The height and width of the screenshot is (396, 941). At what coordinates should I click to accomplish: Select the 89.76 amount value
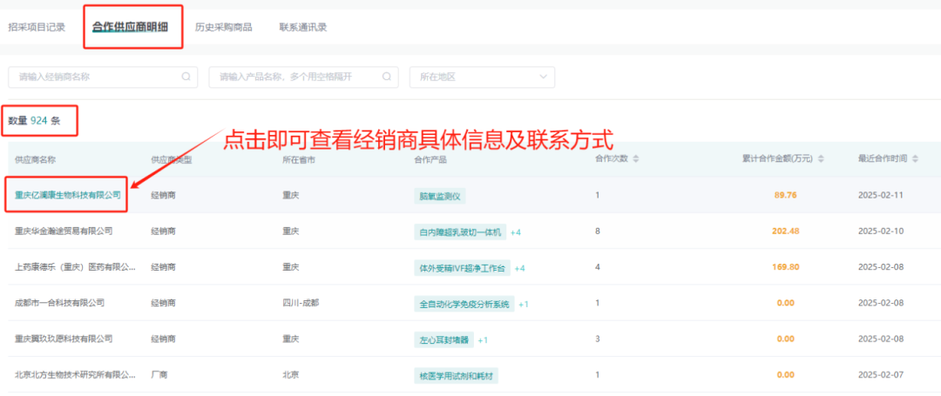pyautogui.click(x=786, y=195)
